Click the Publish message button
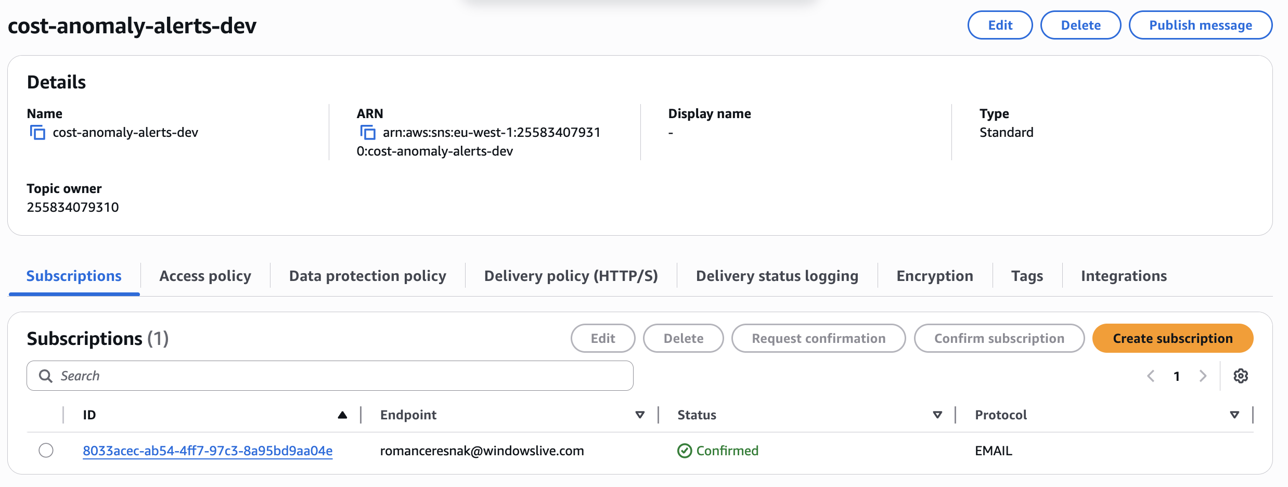The height and width of the screenshot is (487, 1288). click(1200, 25)
